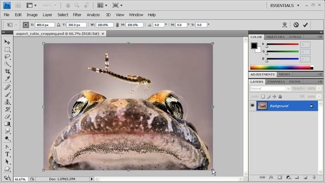325x183 pixels.
Task: Toggle relative positioning triangle
Action: [58, 25]
